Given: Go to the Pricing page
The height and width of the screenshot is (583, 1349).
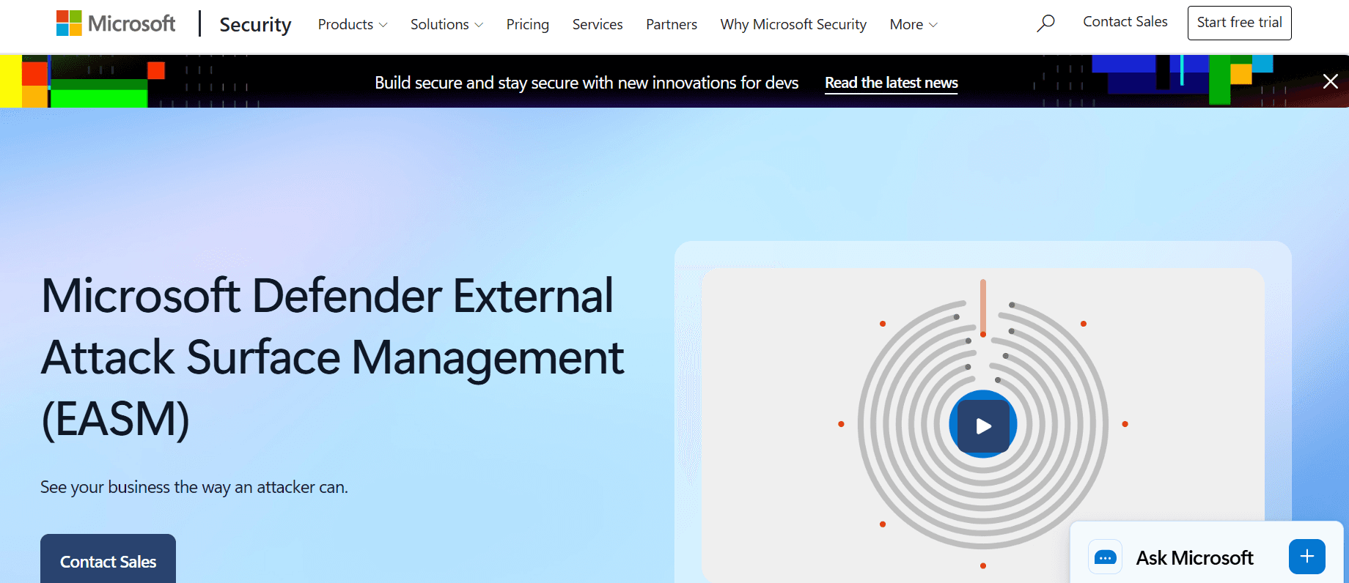Looking at the screenshot, I should tap(527, 24).
